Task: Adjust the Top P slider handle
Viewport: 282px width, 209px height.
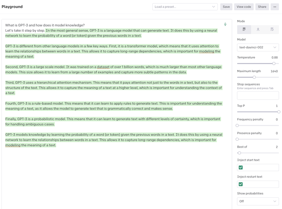Action: 279,112
